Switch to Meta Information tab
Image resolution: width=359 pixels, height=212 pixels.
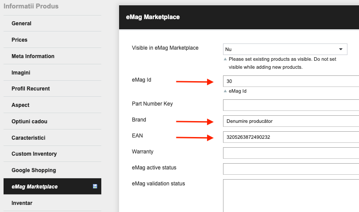click(52, 56)
